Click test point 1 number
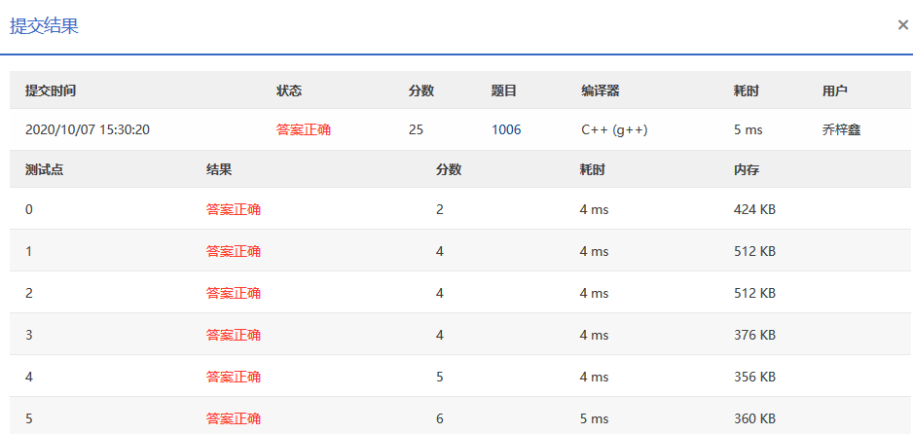913x434 pixels. click(x=29, y=251)
